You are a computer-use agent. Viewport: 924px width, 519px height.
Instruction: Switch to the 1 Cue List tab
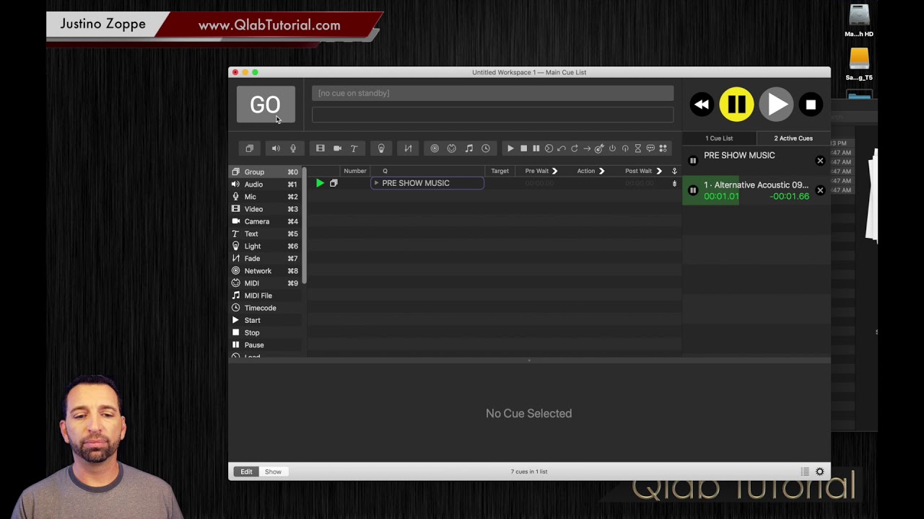(x=719, y=138)
